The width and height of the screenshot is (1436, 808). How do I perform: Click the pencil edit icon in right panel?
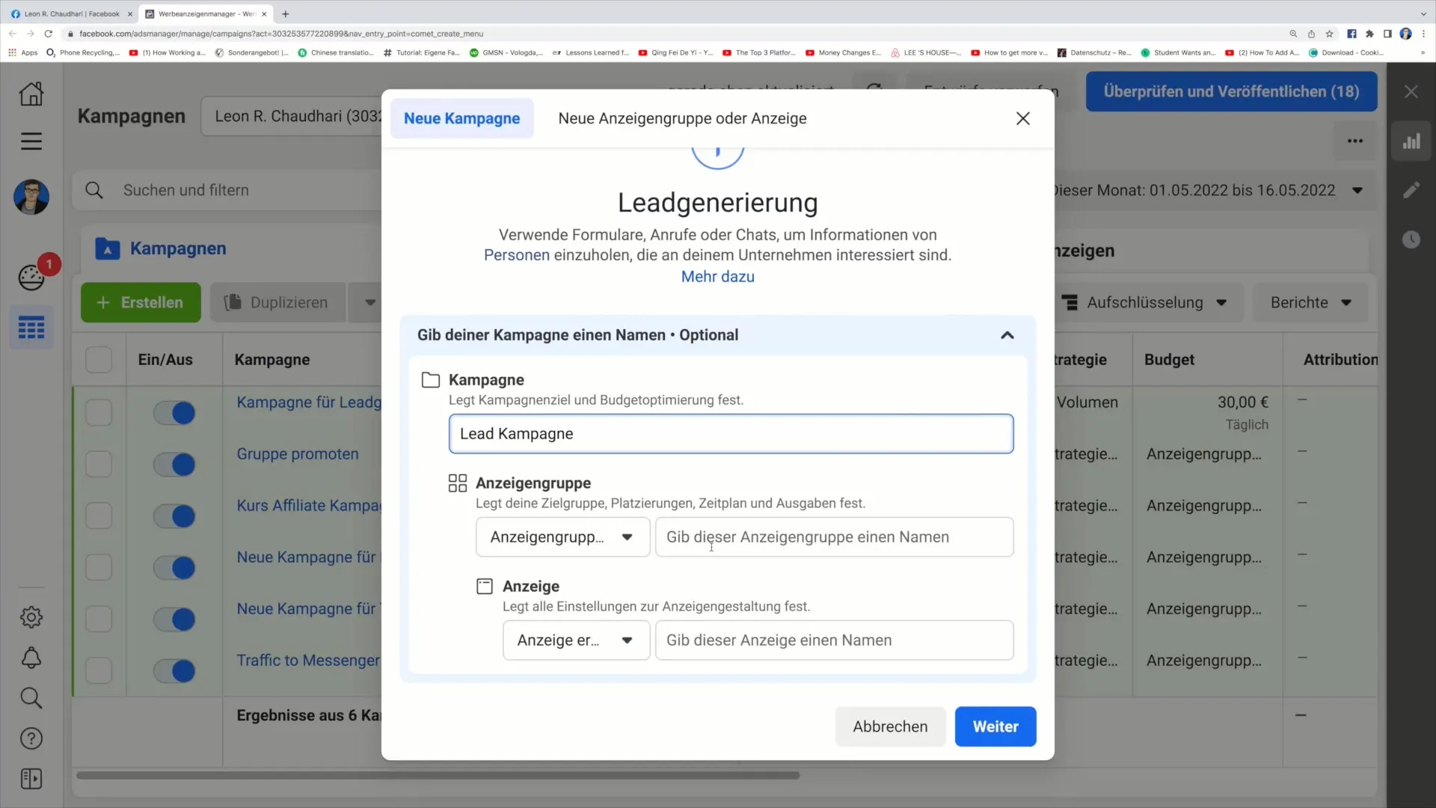point(1411,190)
